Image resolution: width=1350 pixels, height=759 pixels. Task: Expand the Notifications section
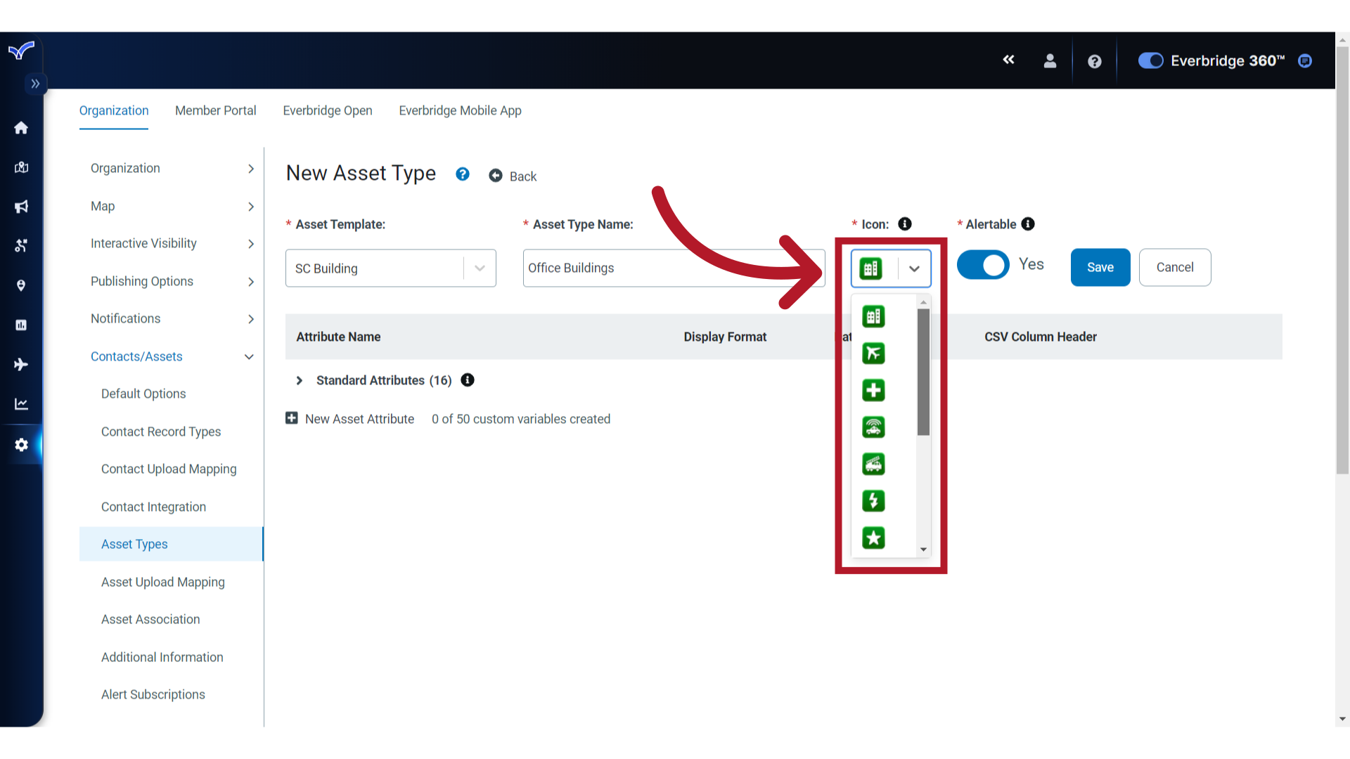coord(172,318)
